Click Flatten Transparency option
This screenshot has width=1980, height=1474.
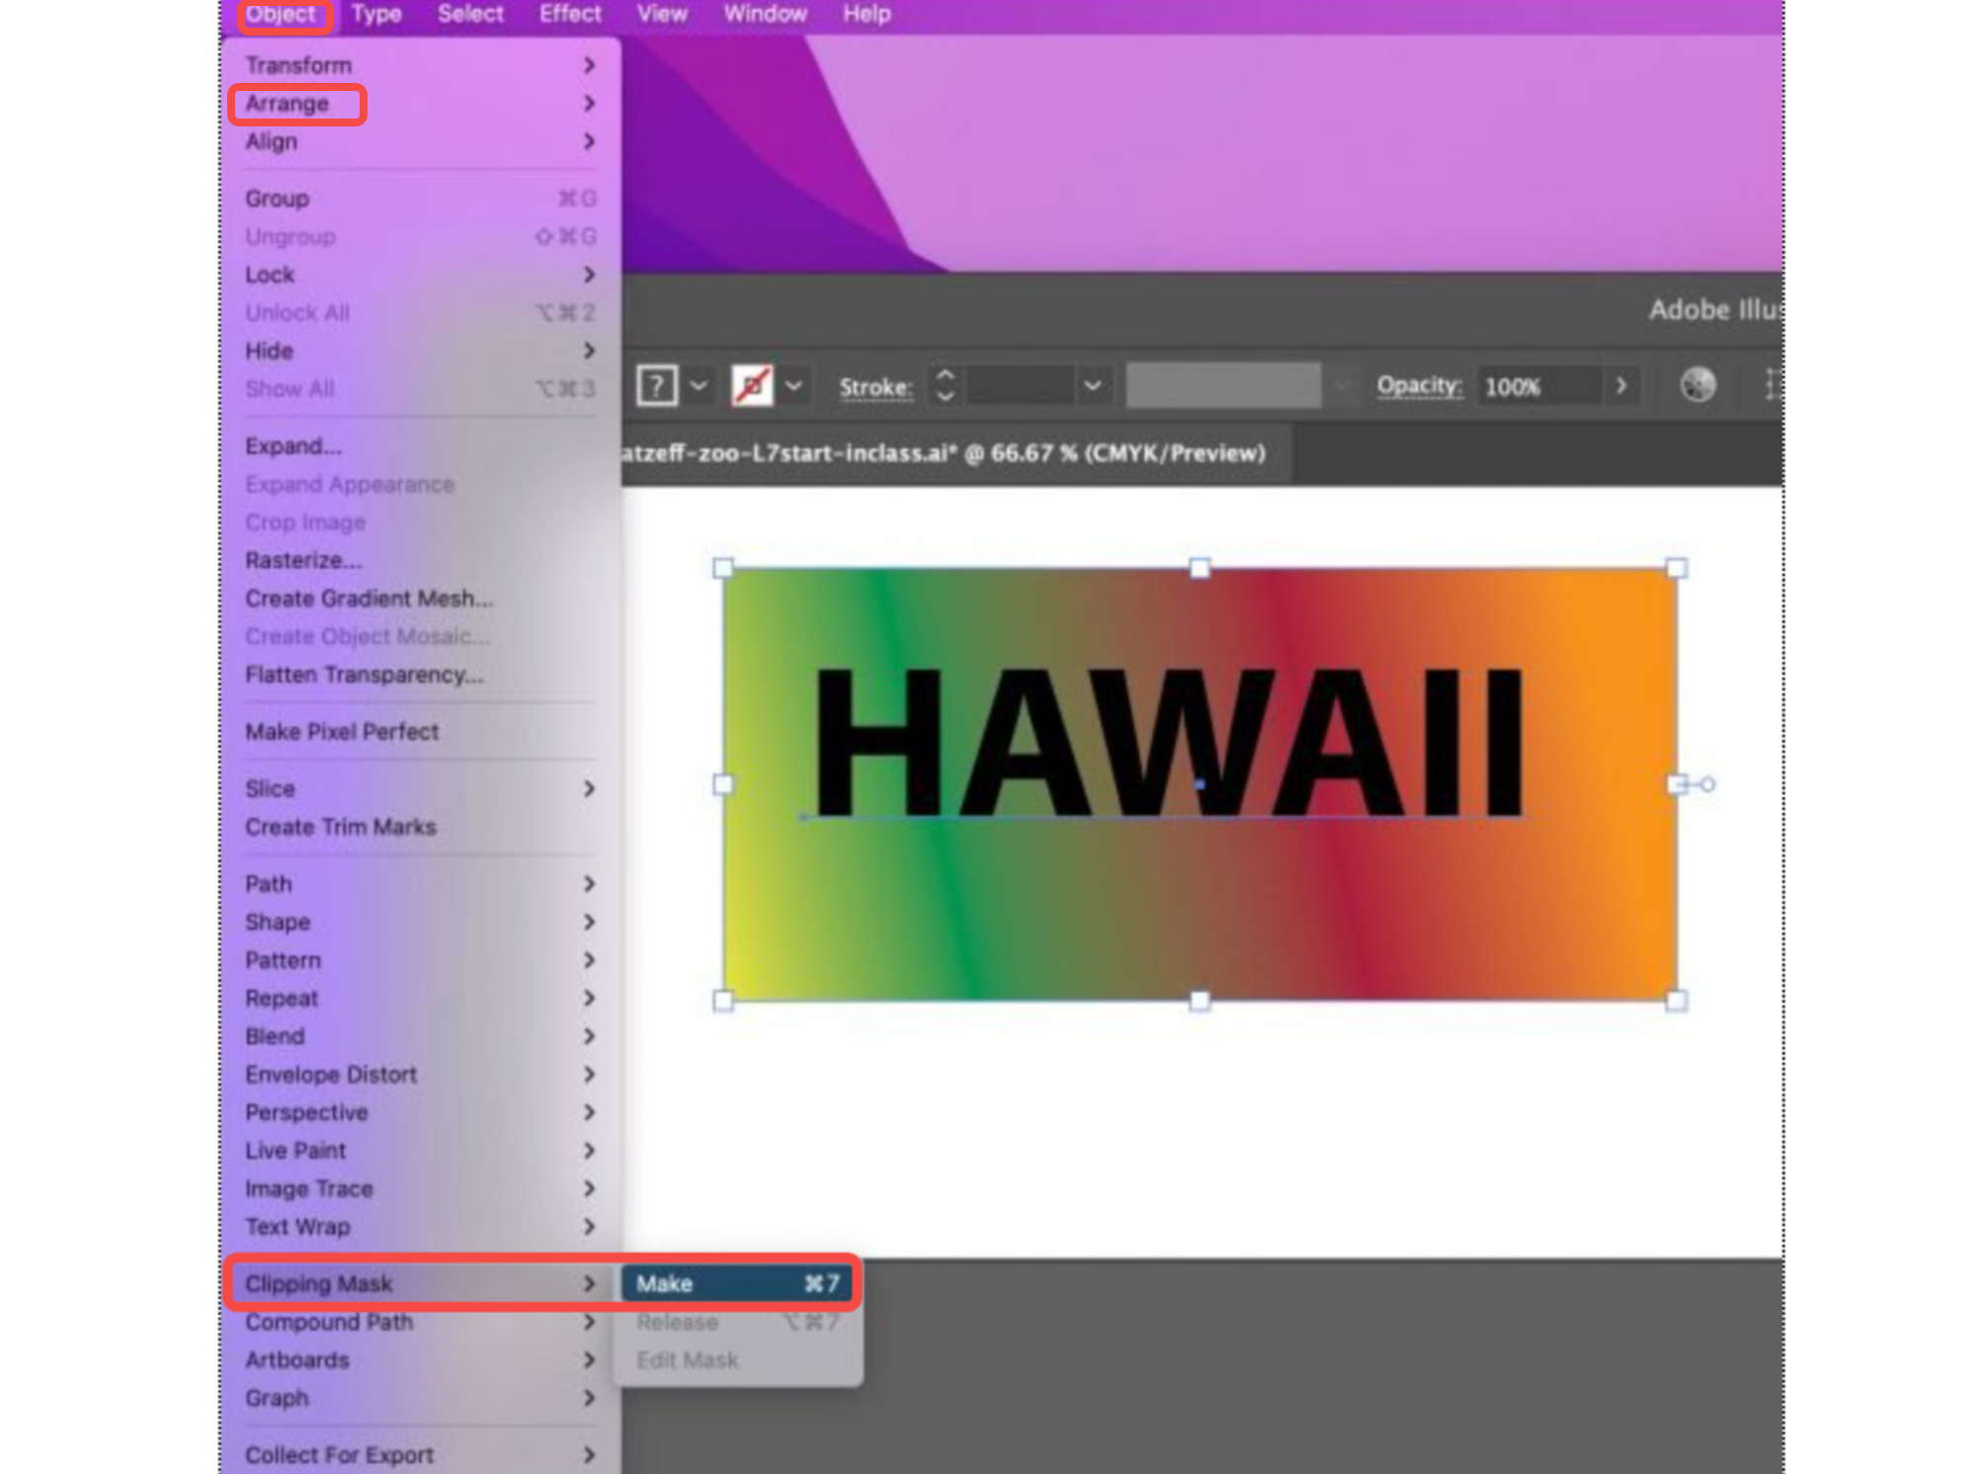pyautogui.click(x=365, y=675)
